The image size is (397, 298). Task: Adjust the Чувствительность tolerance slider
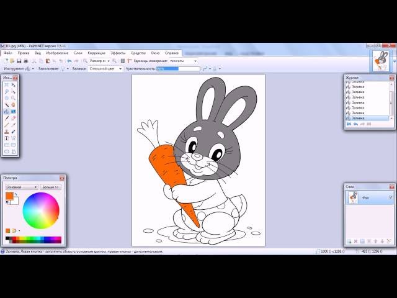click(178, 69)
